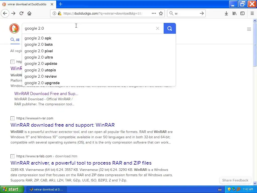
Task: Click the padlock warning icon
Action: (x=60, y=13)
